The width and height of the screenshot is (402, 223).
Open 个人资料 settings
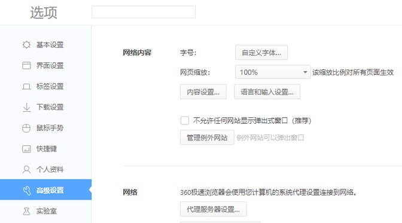point(45,169)
